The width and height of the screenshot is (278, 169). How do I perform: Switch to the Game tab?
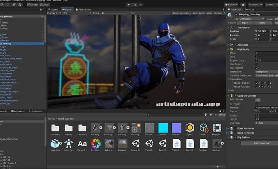pos(67,9)
